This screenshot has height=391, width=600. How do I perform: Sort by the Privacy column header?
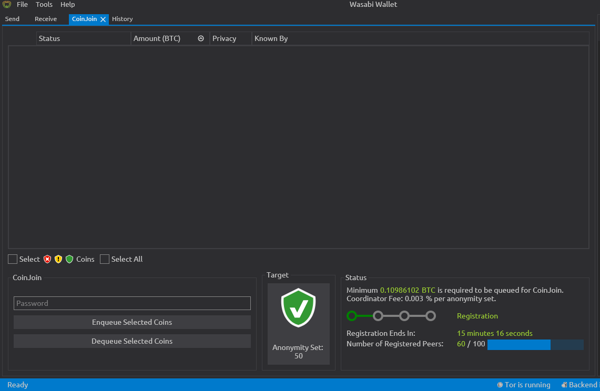click(x=231, y=38)
